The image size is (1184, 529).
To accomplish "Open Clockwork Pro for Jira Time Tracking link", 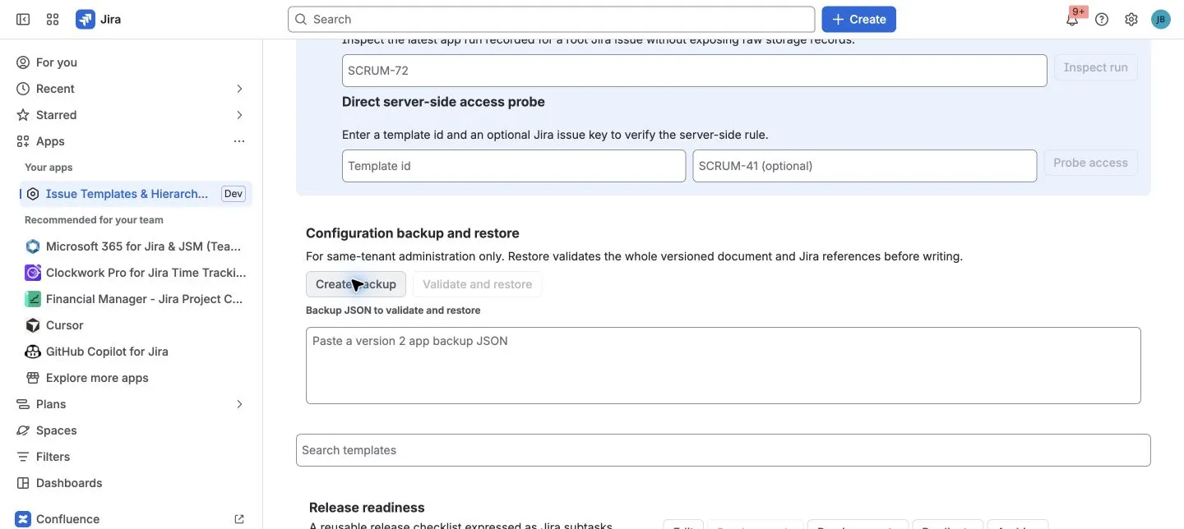I will point(146,273).
